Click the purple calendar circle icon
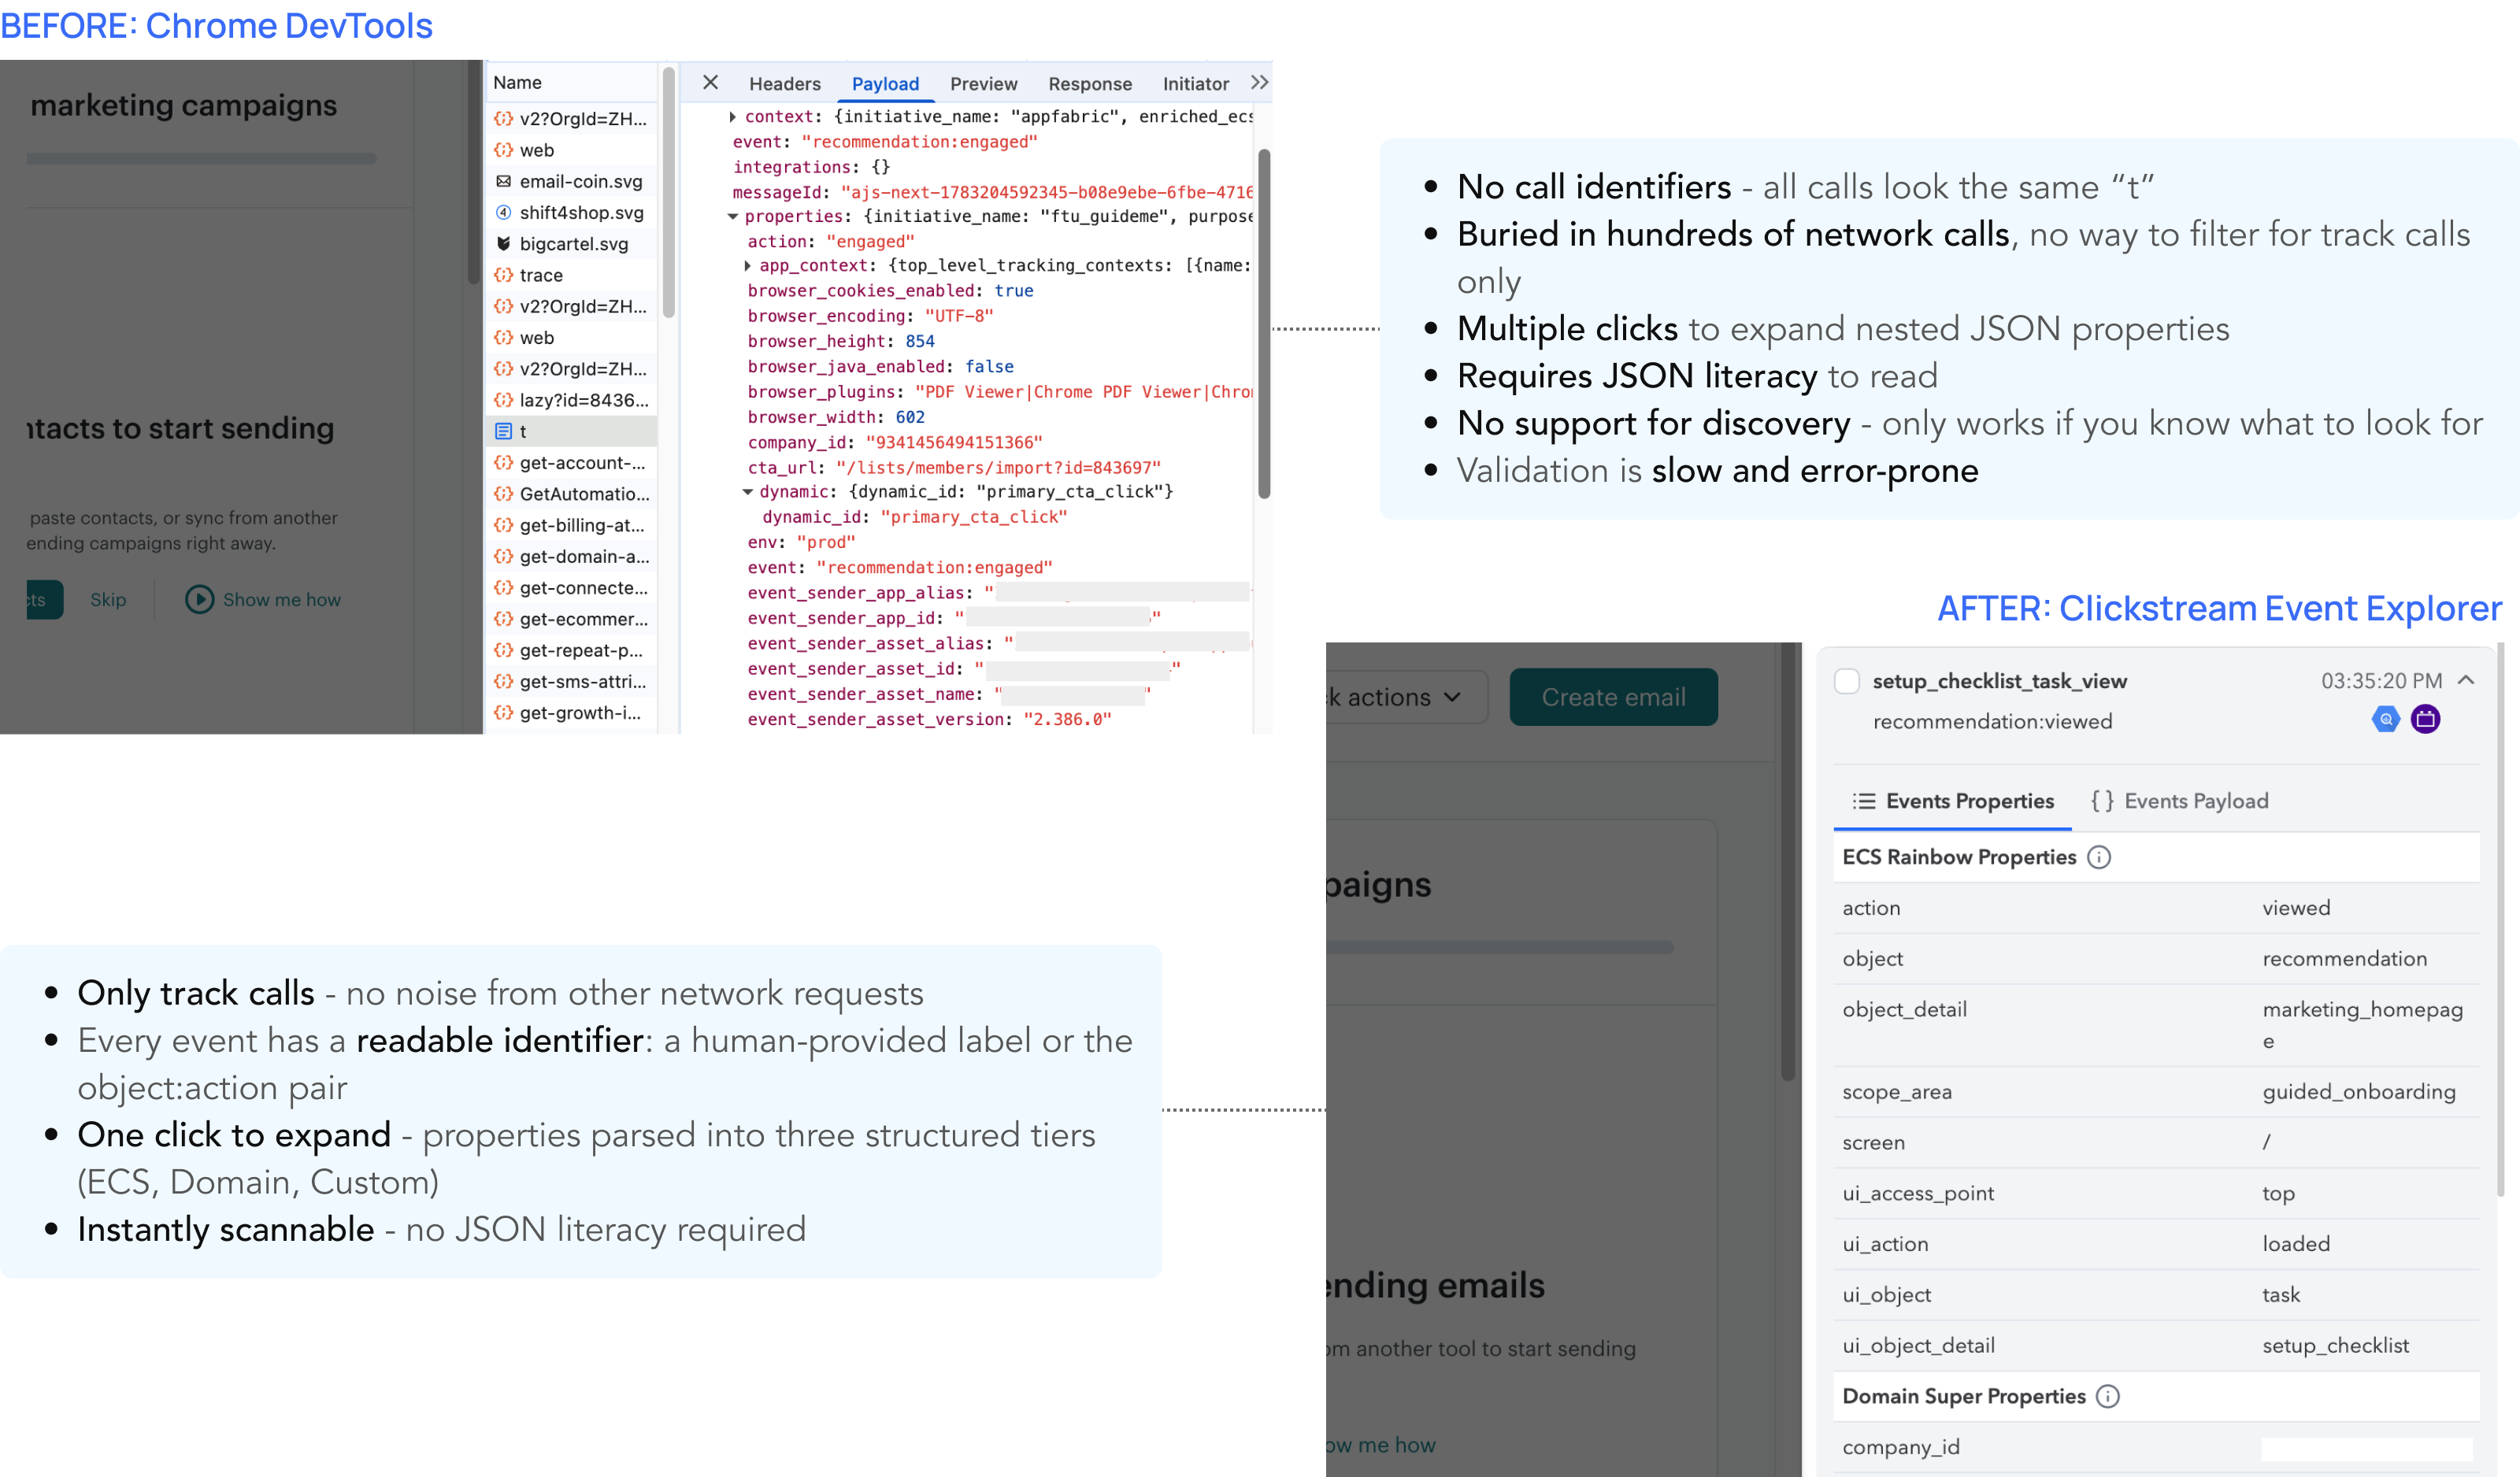Image resolution: width=2520 pixels, height=1477 pixels. pyautogui.click(x=2425, y=719)
